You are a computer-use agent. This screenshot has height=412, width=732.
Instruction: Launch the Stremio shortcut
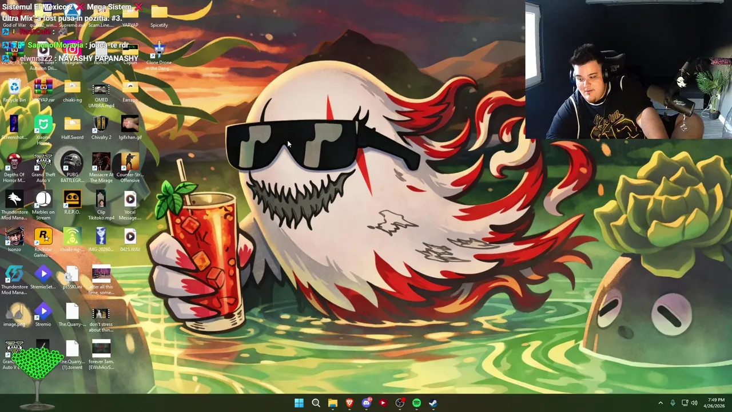43,315
